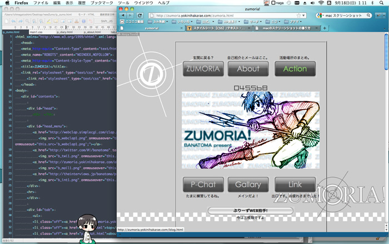
Task: Close the macのスクリーンショット tab
Action: tap(317, 28)
